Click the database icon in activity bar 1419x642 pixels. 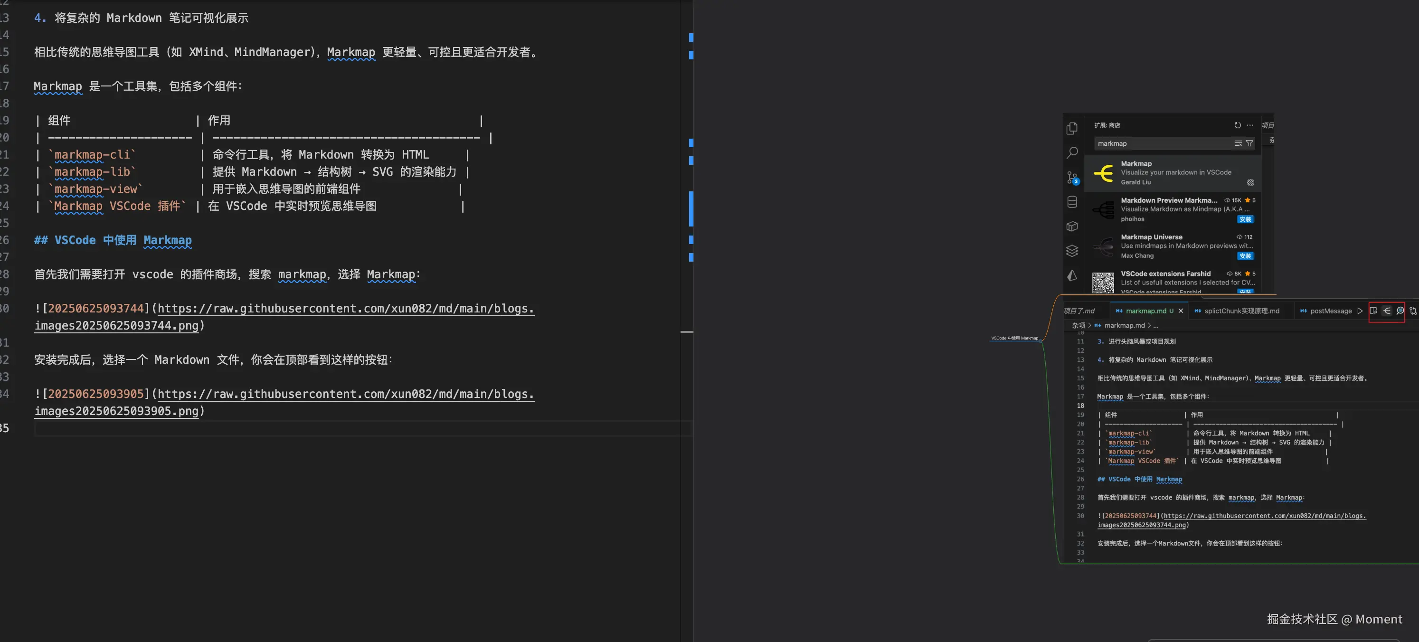(1072, 202)
